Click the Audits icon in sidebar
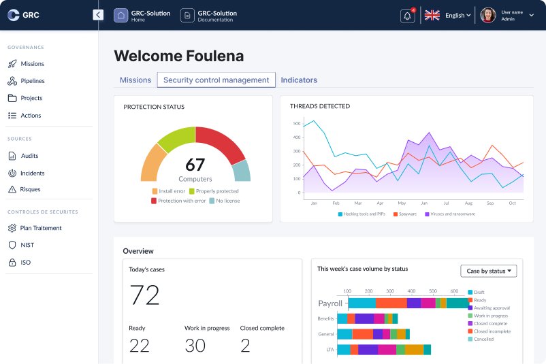546x364 pixels. (12, 156)
